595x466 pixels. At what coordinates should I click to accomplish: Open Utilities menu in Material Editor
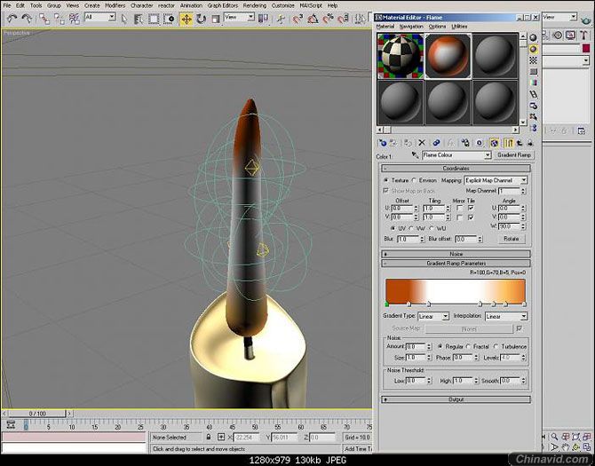(x=459, y=27)
